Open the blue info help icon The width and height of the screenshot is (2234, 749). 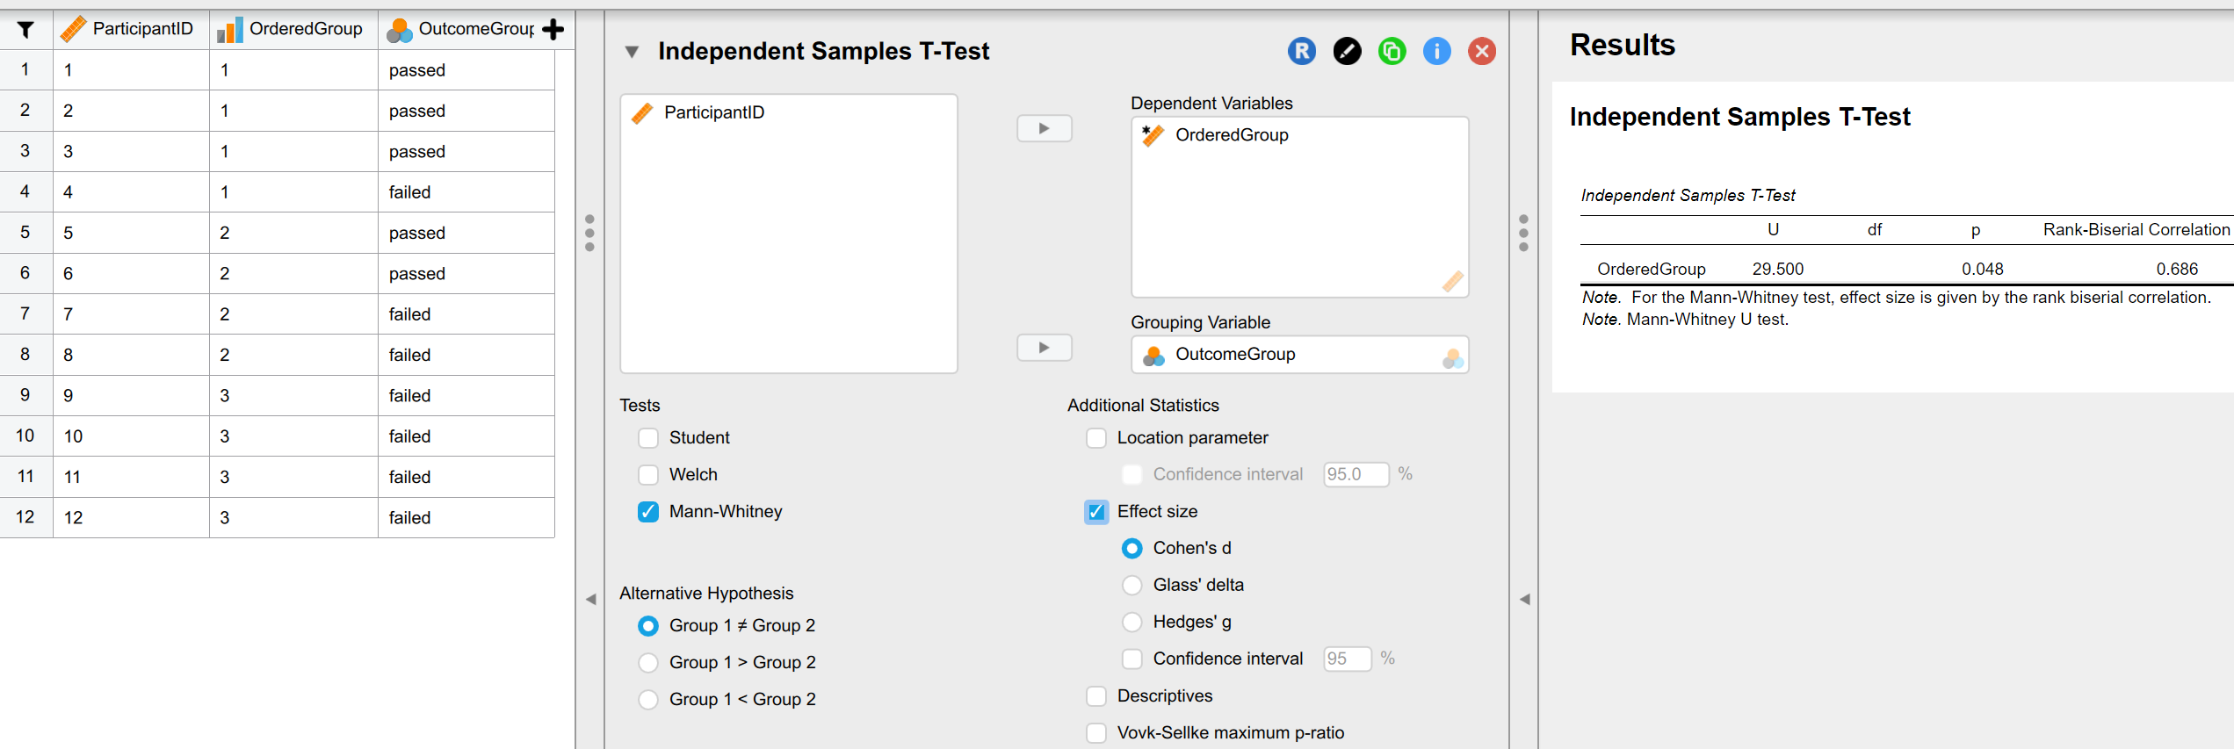click(1436, 52)
